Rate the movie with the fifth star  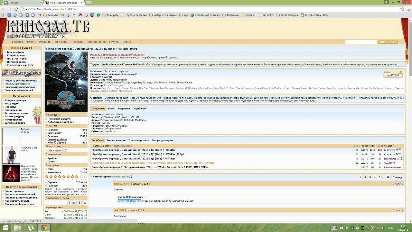64,177
